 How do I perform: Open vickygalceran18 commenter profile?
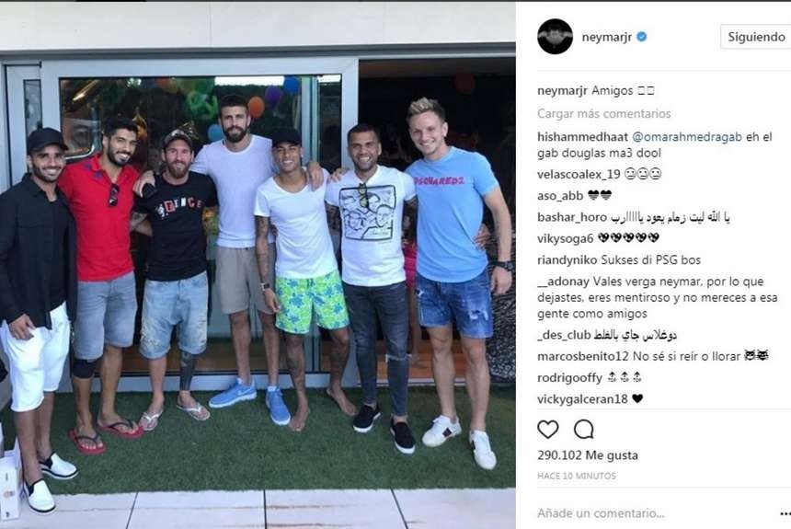(582, 399)
